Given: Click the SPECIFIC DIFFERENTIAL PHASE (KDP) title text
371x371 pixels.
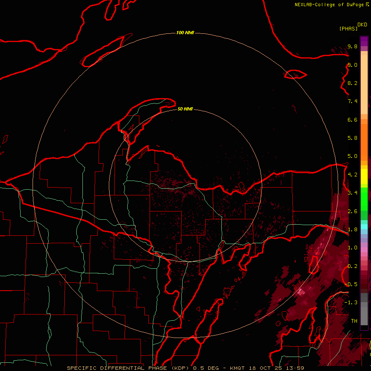Looking at the screenshot, I should tap(128, 368).
